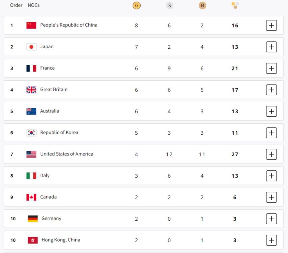Open the Australia country link
This screenshot has height=253, width=288.
pyautogui.click(x=49, y=111)
